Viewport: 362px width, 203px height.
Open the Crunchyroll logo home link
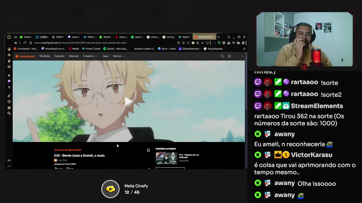25,56
